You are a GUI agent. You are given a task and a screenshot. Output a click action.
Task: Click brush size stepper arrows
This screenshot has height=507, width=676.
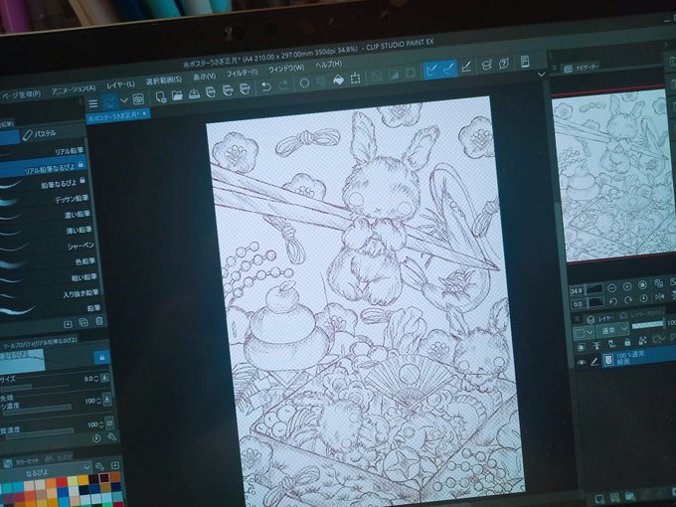[x=96, y=379]
